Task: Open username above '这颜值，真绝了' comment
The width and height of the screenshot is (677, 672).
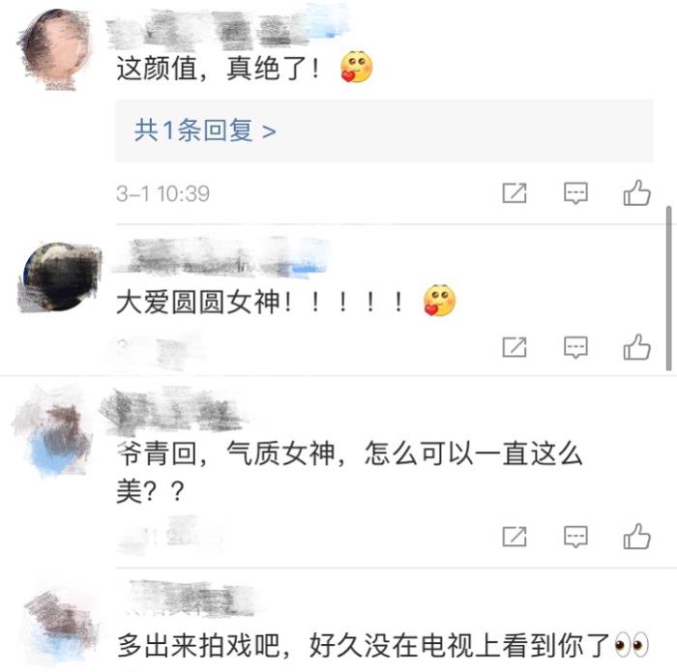Action: point(224,29)
